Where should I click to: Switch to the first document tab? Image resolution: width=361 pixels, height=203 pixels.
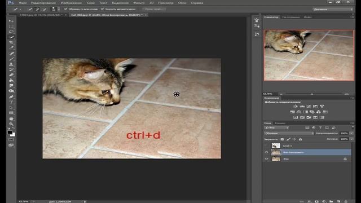coord(41,15)
